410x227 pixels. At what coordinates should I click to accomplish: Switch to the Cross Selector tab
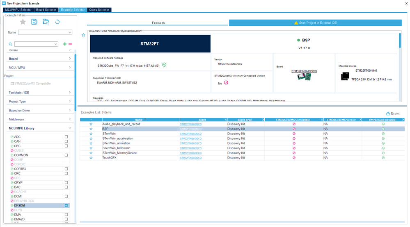point(99,10)
